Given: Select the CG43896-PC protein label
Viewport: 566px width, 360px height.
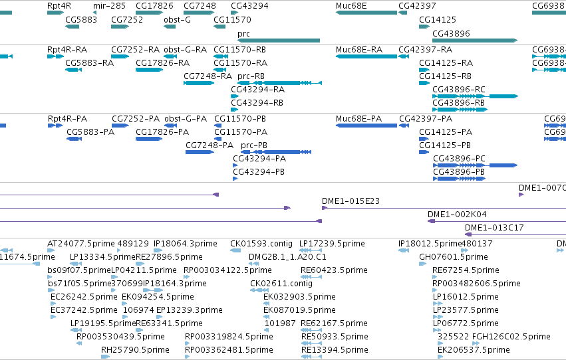Looking at the screenshot, I should point(459,159).
